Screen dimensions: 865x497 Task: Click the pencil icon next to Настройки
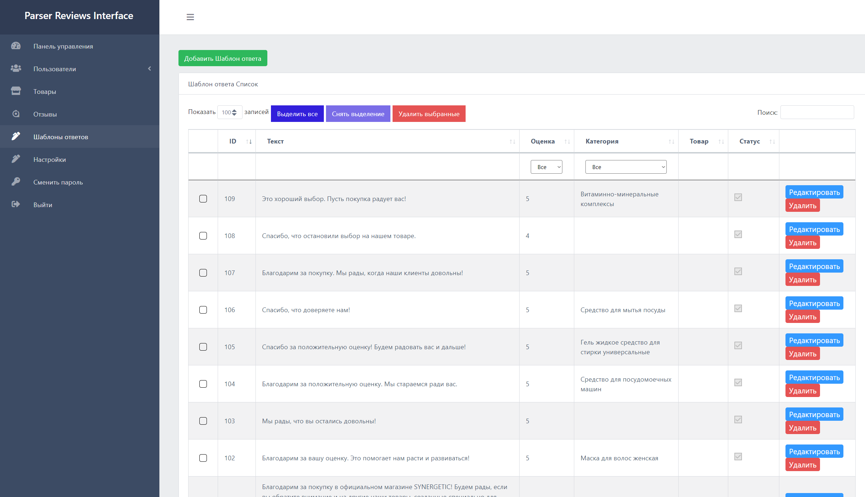pyautogui.click(x=16, y=159)
